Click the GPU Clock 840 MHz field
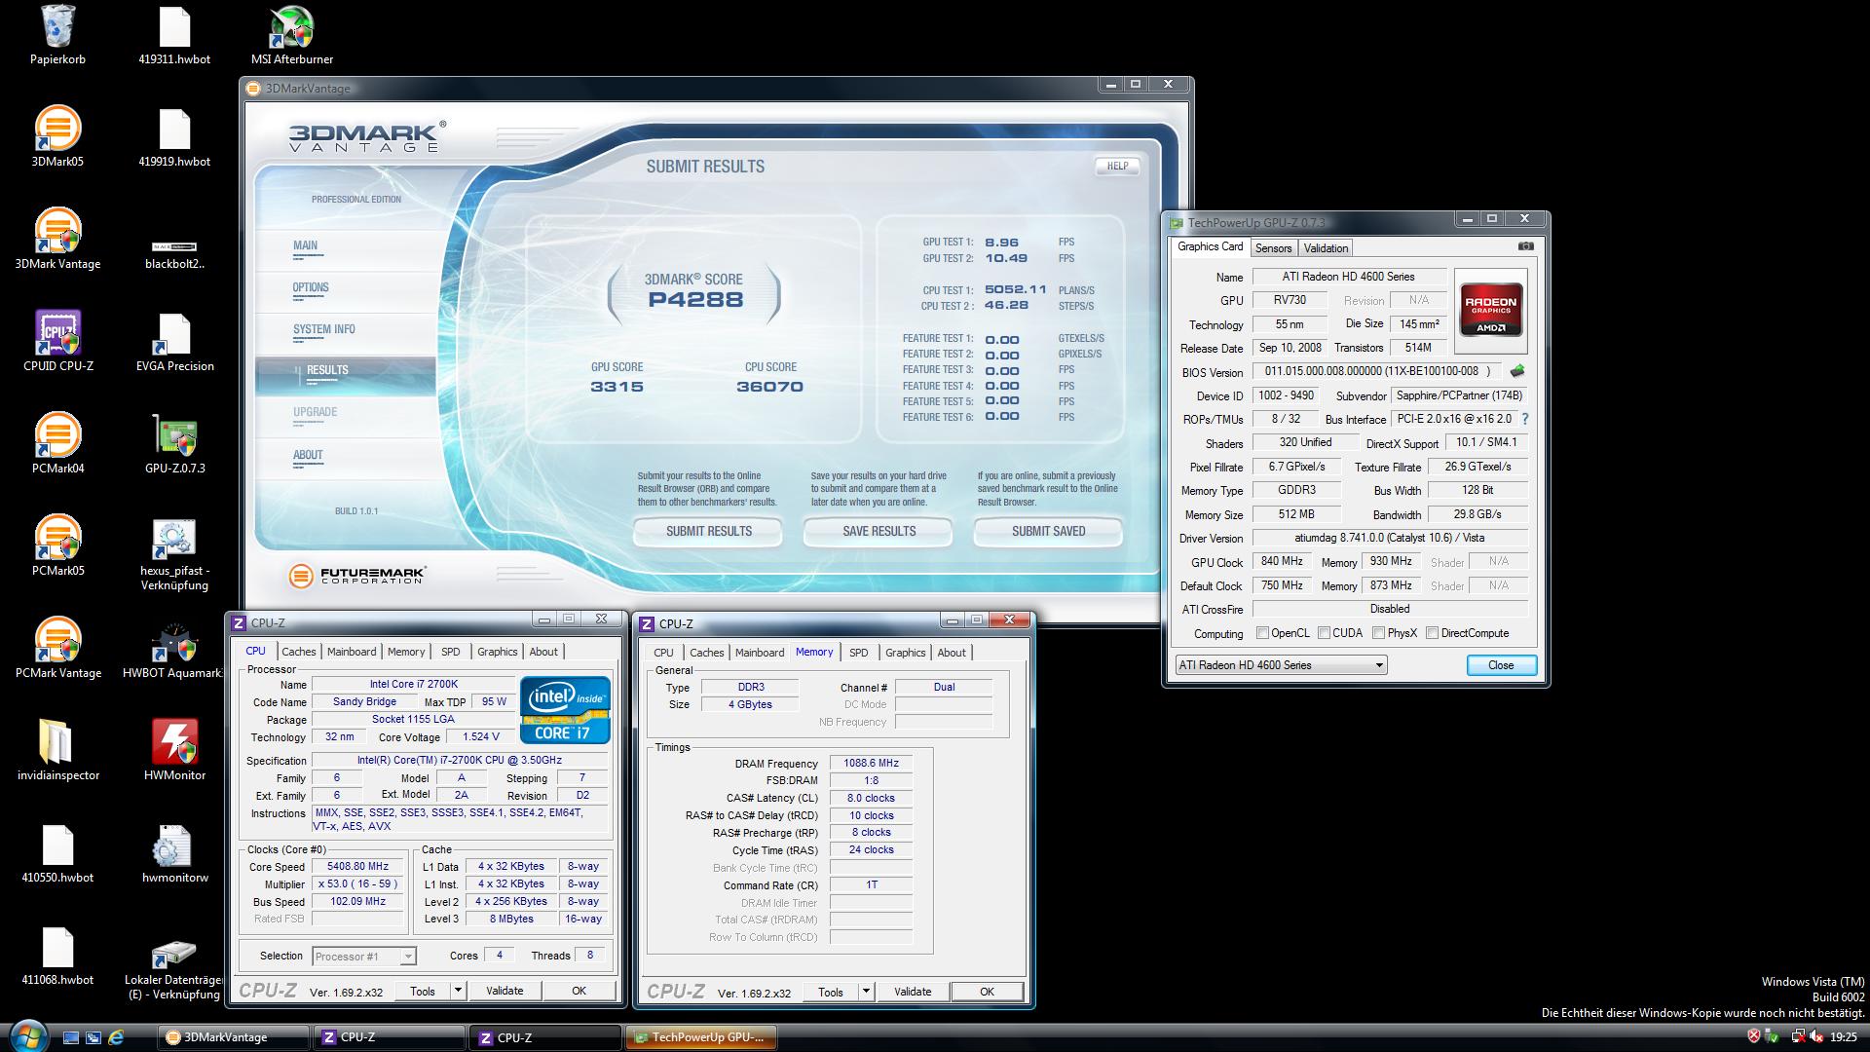 [x=1281, y=562]
